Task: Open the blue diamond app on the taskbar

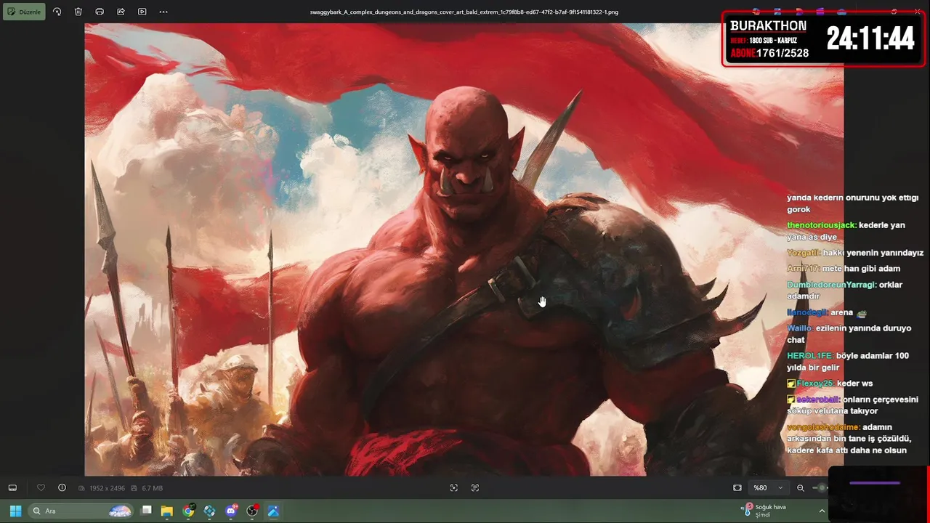Action: (210, 511)
